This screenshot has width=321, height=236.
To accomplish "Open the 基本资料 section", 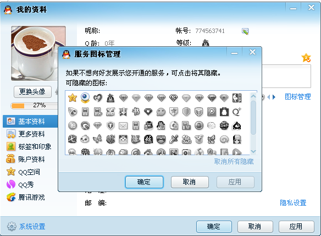I will click(30, 121).
